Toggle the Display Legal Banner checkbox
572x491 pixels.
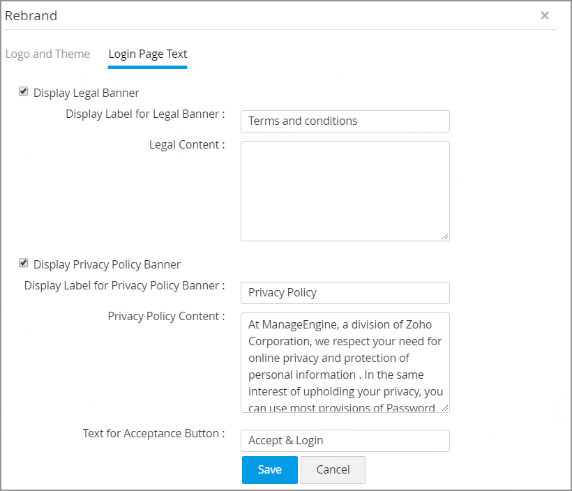coord(24,91)
